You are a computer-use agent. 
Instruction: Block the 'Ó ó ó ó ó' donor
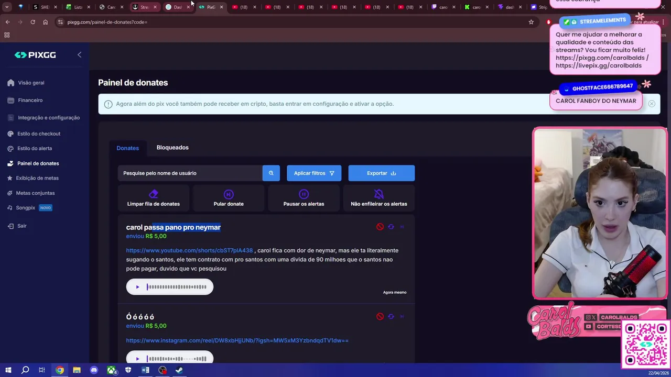(x=380, y=316)
